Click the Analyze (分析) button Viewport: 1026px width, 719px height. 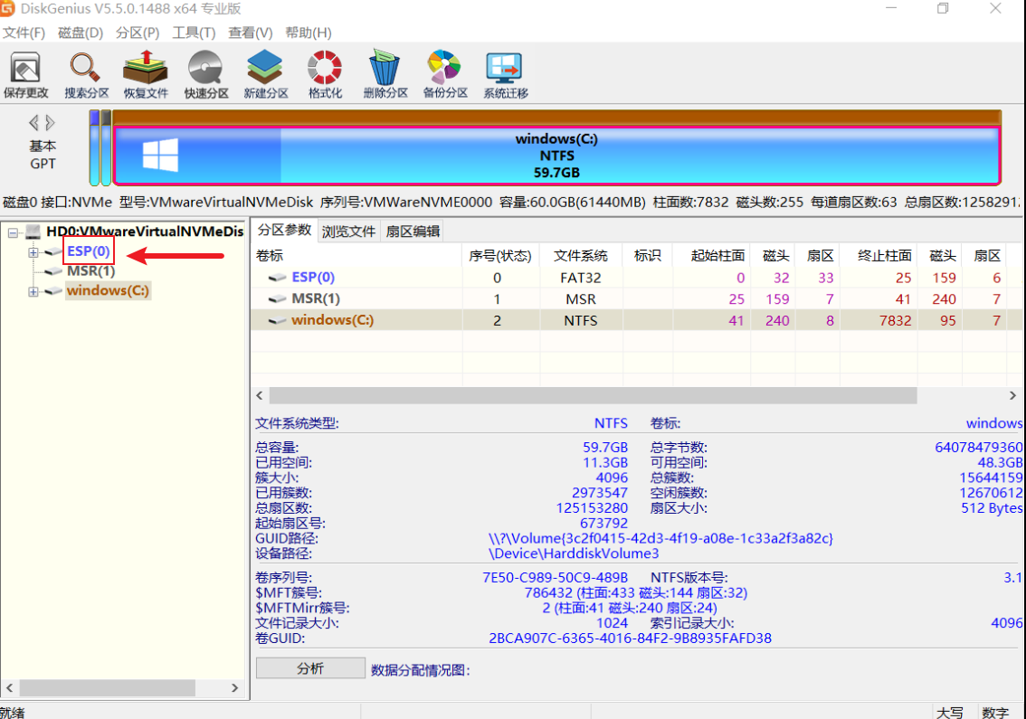coord(310,668)
